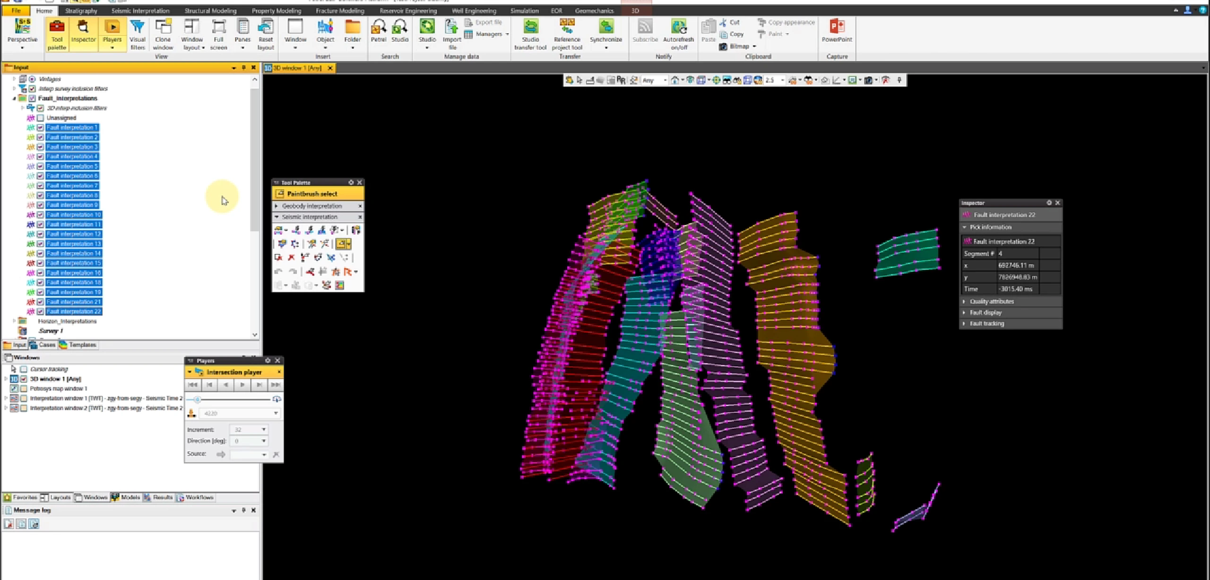This screenshot has height=580, width=1210.
Task: Open Inspector panel settings gear
Action: [1049, 203]
